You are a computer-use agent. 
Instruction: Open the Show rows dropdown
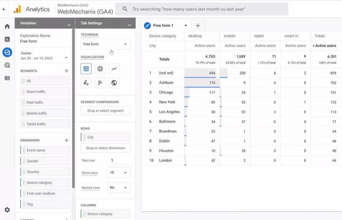coord(119,172)
